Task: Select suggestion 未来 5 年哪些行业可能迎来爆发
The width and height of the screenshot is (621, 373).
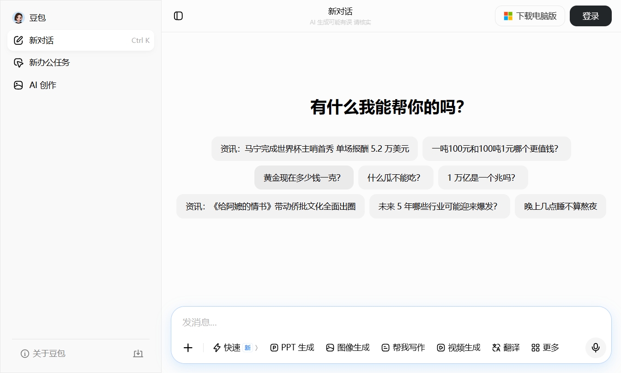Action: pyautogui.click(x=440, y=206)
